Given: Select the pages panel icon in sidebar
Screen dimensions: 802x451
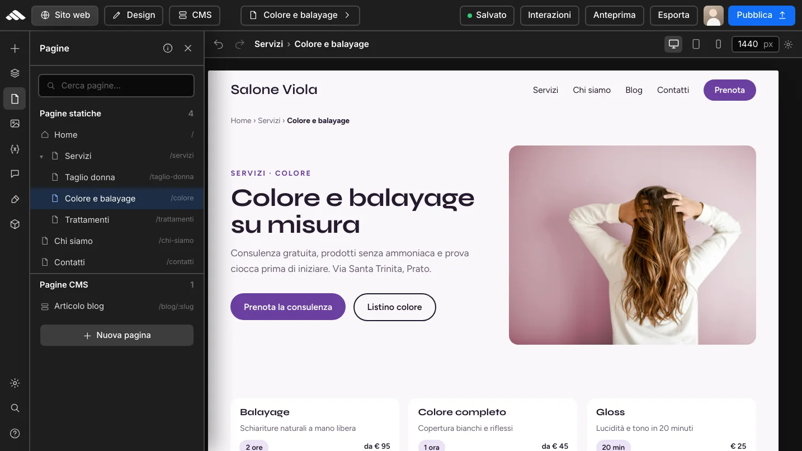Looking at the screenshot, I should coord(15,99).
